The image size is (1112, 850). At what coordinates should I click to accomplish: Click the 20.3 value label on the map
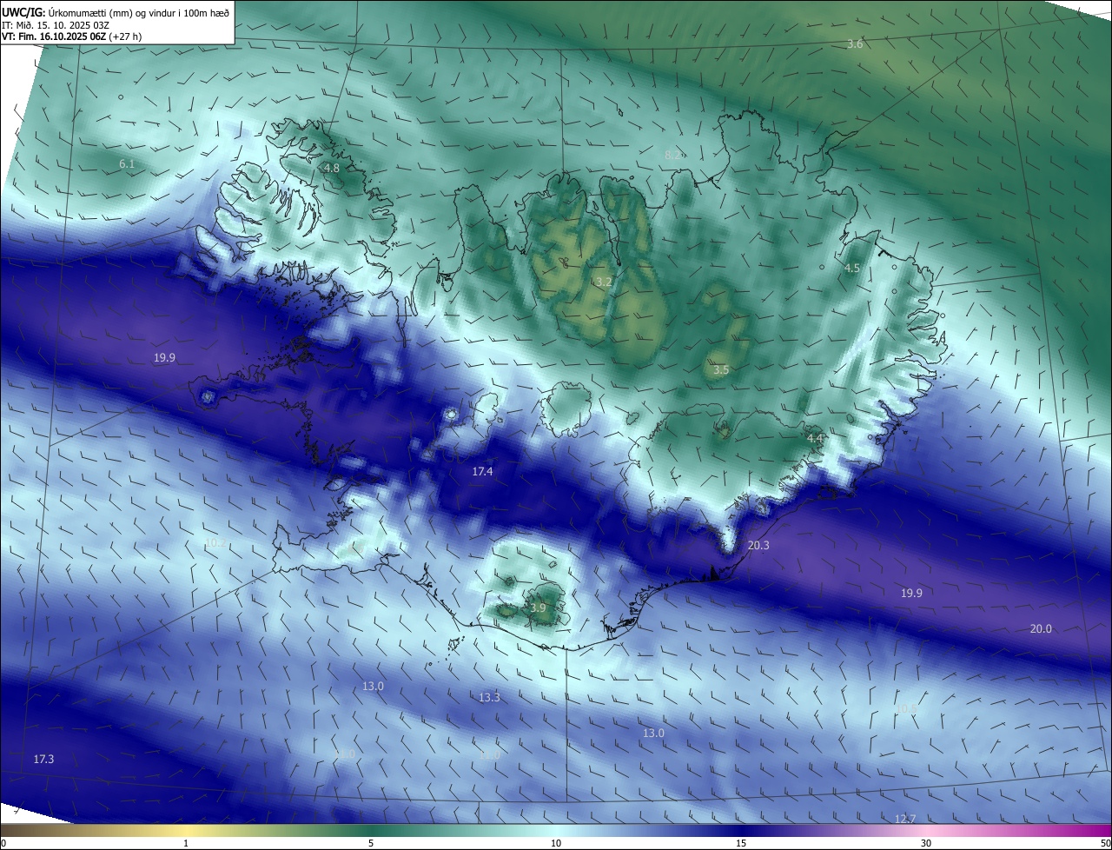(x=758, y=545)
